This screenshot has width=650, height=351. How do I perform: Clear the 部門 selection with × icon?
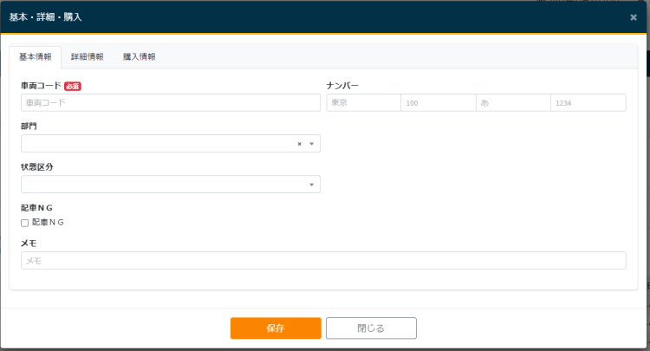pyautogui.click(x=299, y=144)
